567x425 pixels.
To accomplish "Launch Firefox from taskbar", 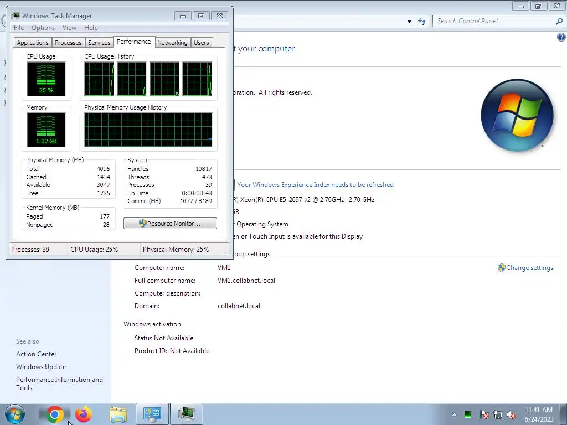I will (x=84, y=414).
